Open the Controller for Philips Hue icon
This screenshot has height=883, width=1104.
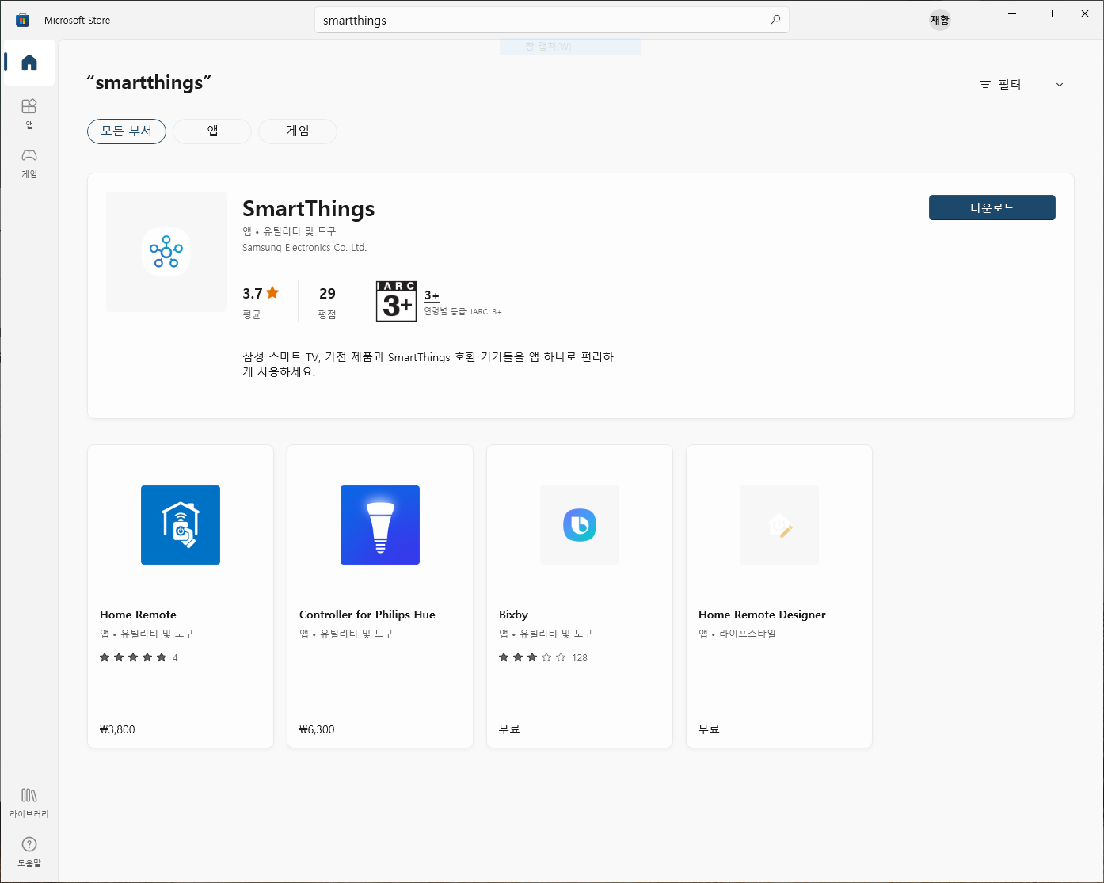tap(380, 525)
